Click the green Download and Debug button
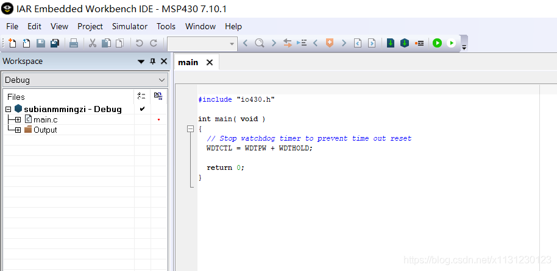 pyautogui.click(x=437, y=43)
